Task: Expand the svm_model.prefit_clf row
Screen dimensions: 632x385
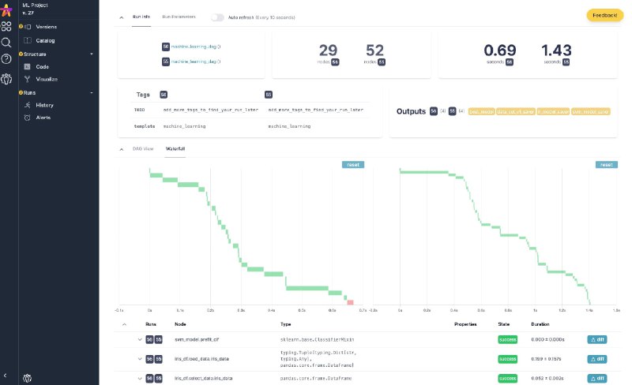Action: pos(139,339)
